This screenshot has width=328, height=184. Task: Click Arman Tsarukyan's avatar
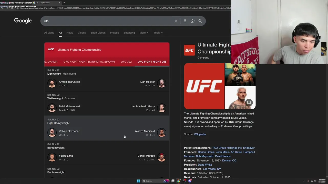tap(52, 83)
